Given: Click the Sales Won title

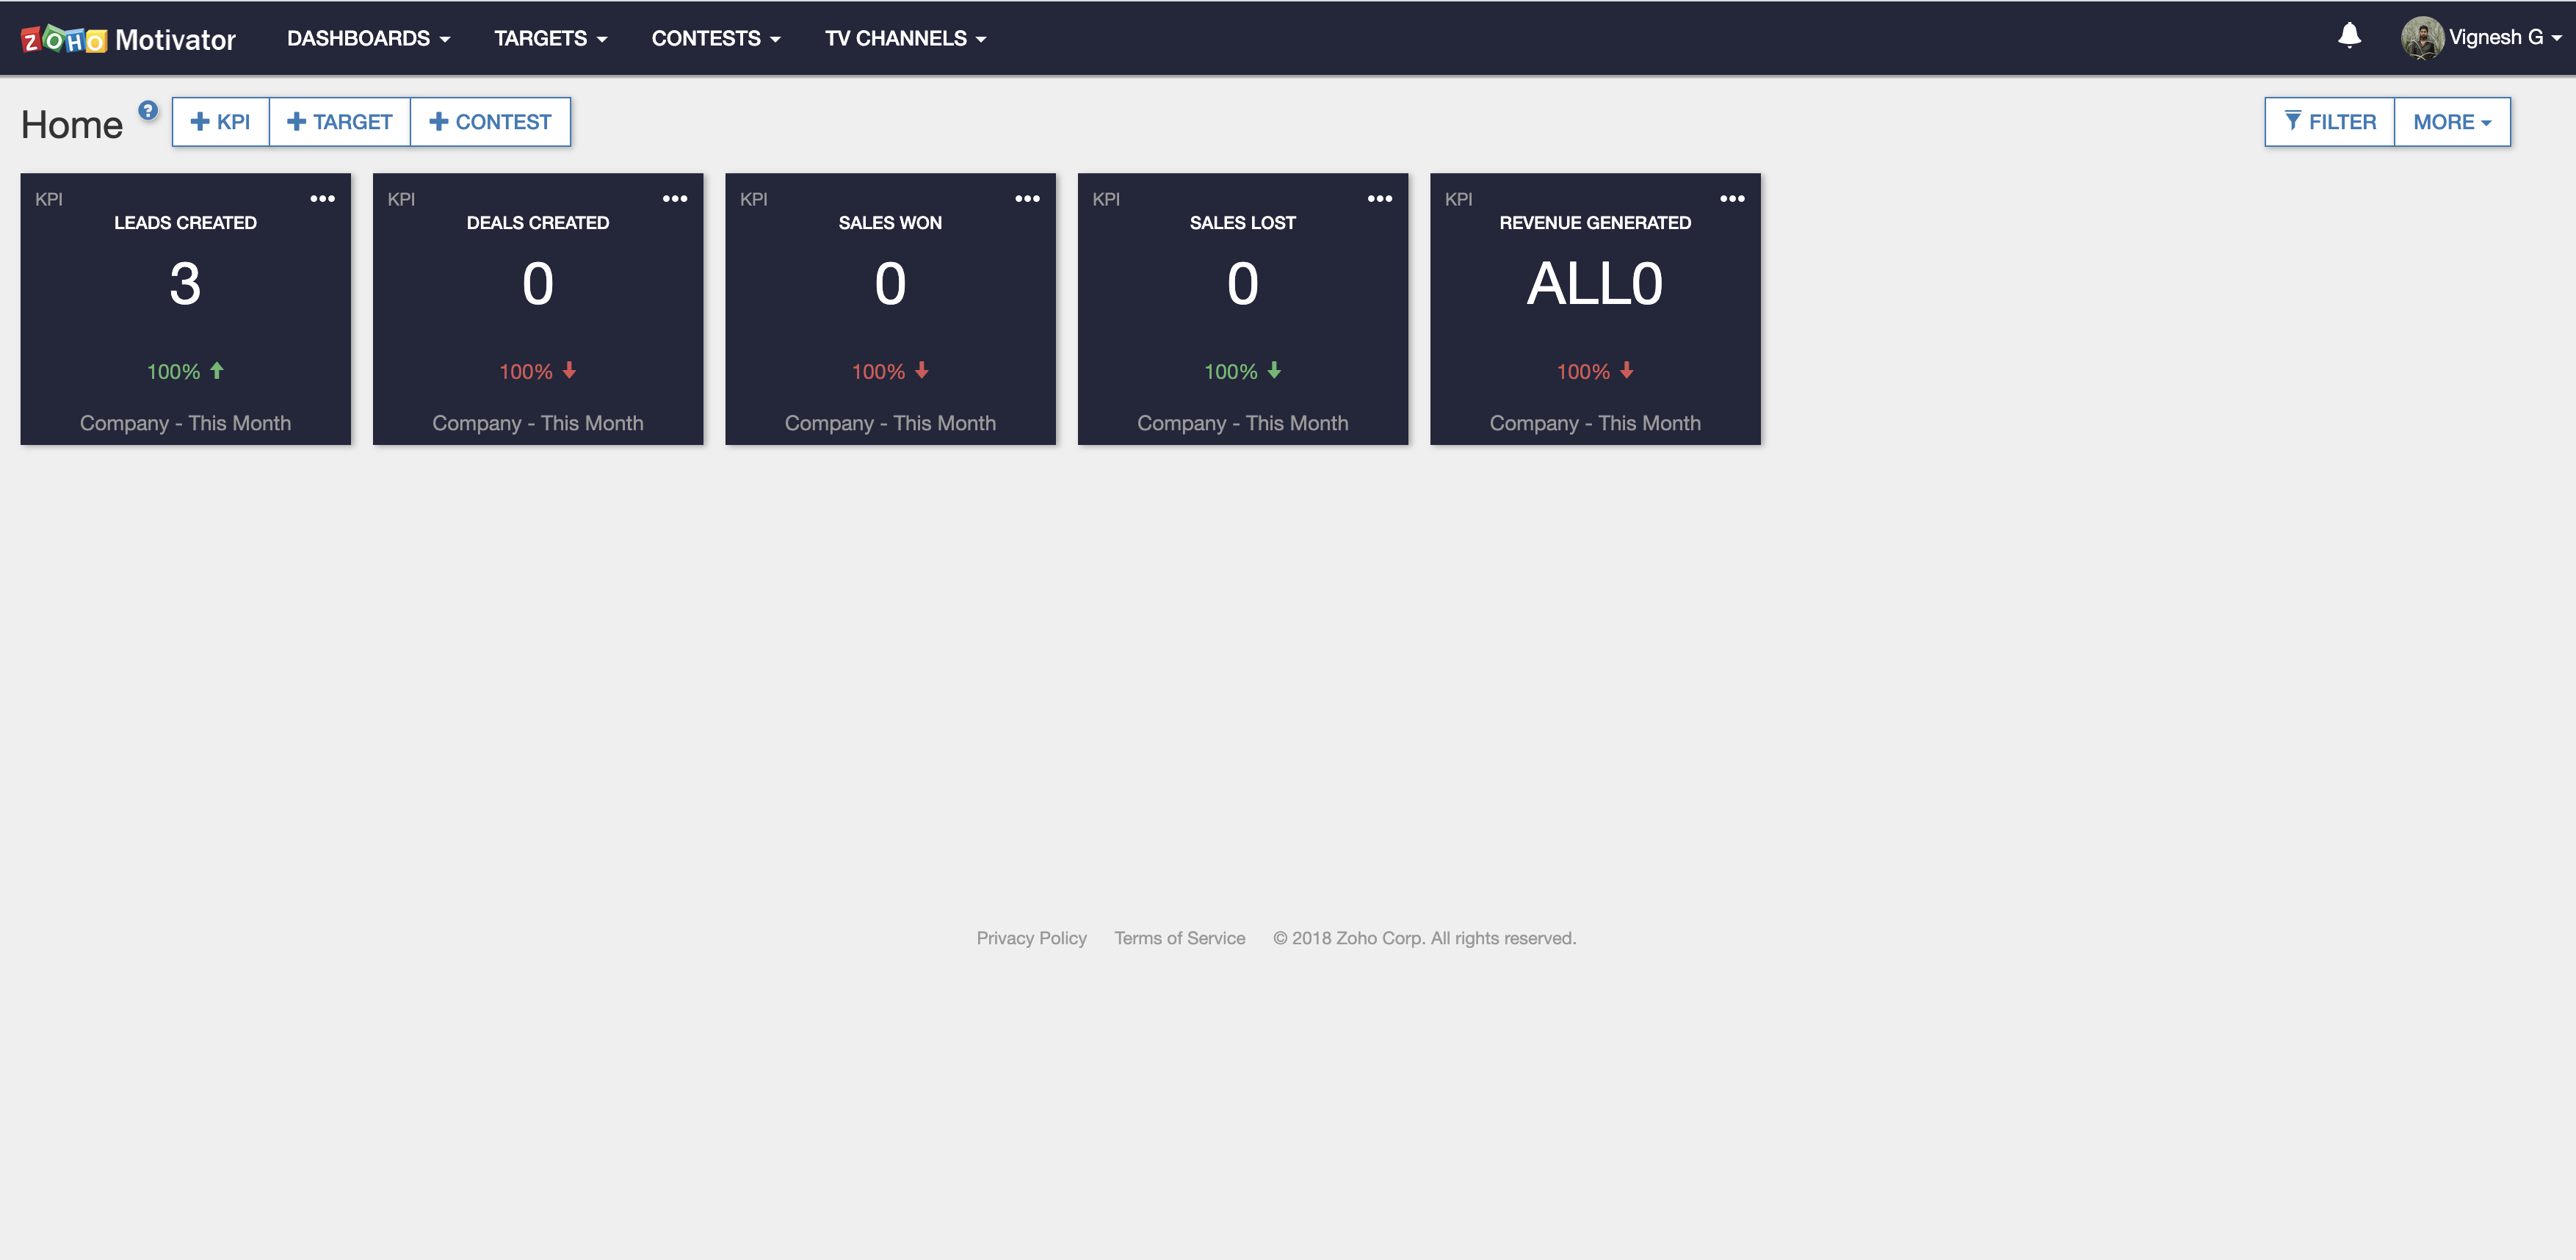Looking at the screenshot, I should 890,223.
